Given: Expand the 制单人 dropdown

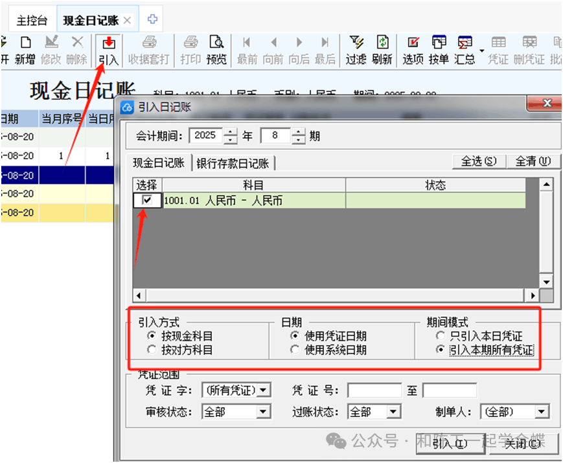Looking at the screenshot, I should 542,412.
